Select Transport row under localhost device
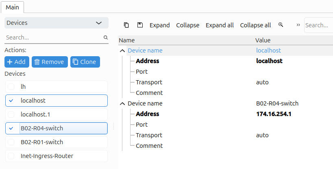The height and width of the screenshot is (169, 333). [x=149, y=82]
